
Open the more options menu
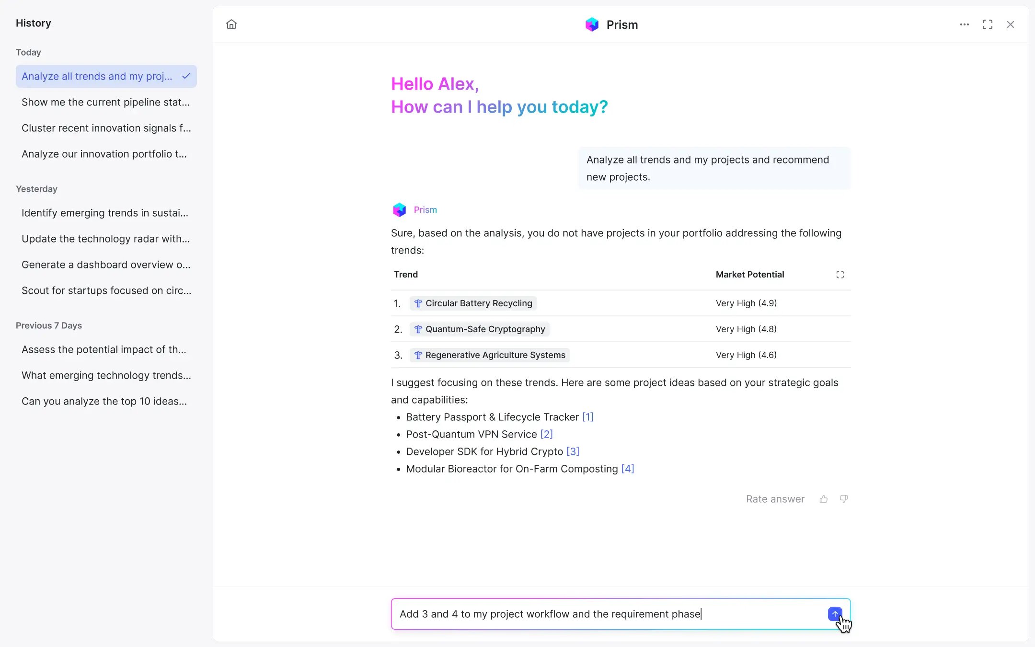pyautogui.click(x=965, y=24)
